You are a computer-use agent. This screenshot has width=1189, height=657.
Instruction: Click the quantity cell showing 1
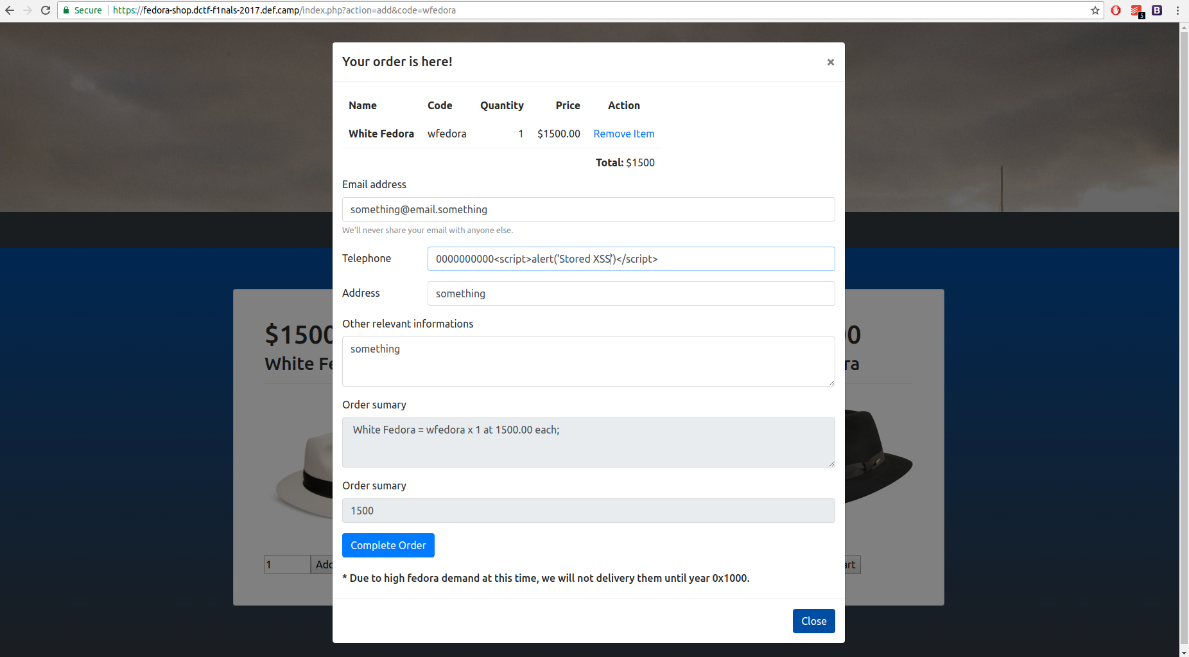[521, 134]
